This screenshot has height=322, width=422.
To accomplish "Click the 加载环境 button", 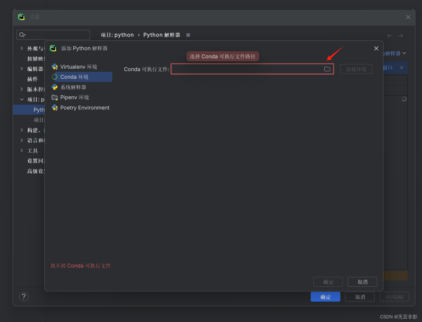I will coord(356,69).
